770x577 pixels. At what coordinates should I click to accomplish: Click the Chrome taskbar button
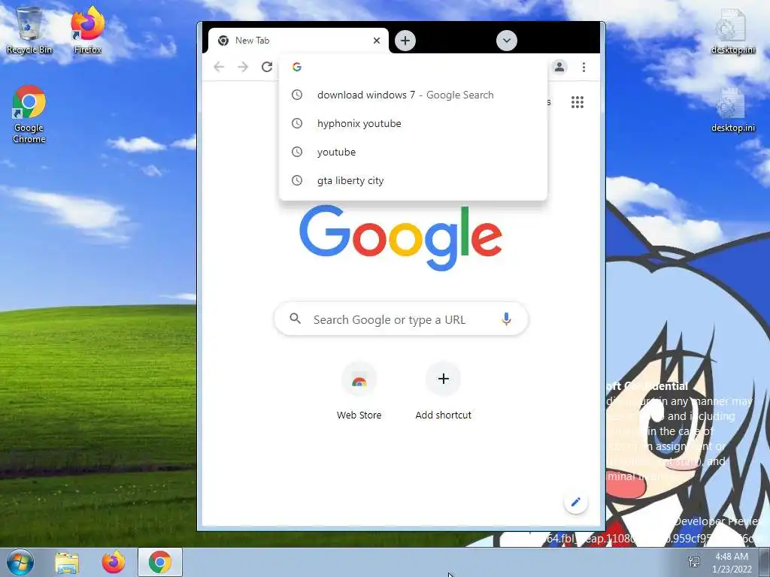pyautogui.click(x=160, y=562)
